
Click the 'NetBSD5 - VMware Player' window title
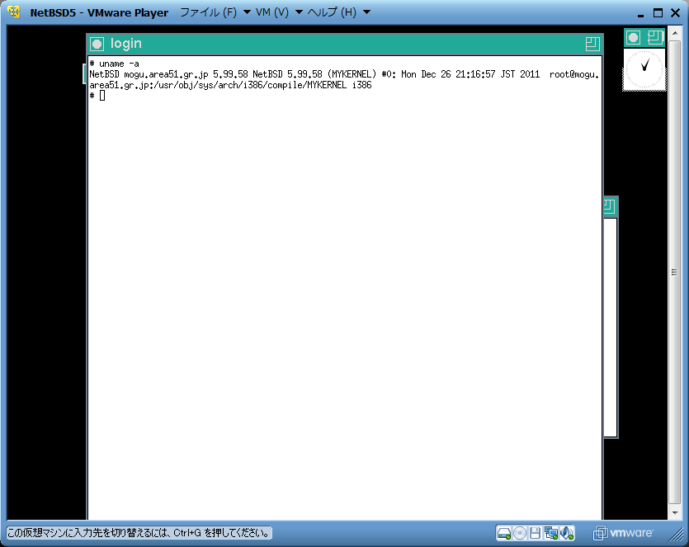pos(99,12)
